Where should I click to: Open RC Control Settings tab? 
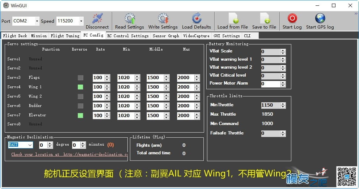tap(128, 36)
